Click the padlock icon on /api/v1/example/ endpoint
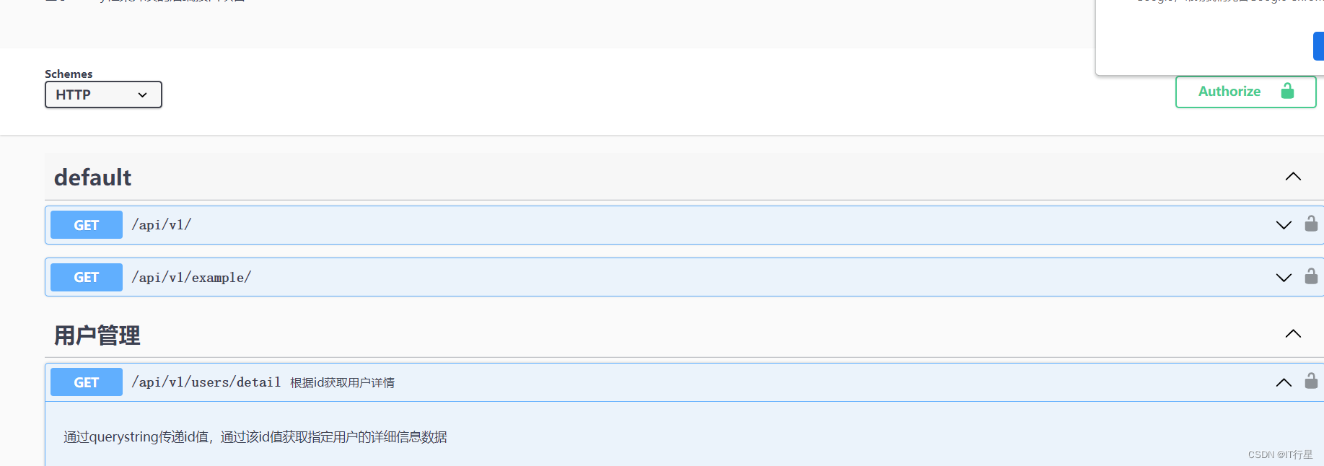 (x=1312, y=276)
